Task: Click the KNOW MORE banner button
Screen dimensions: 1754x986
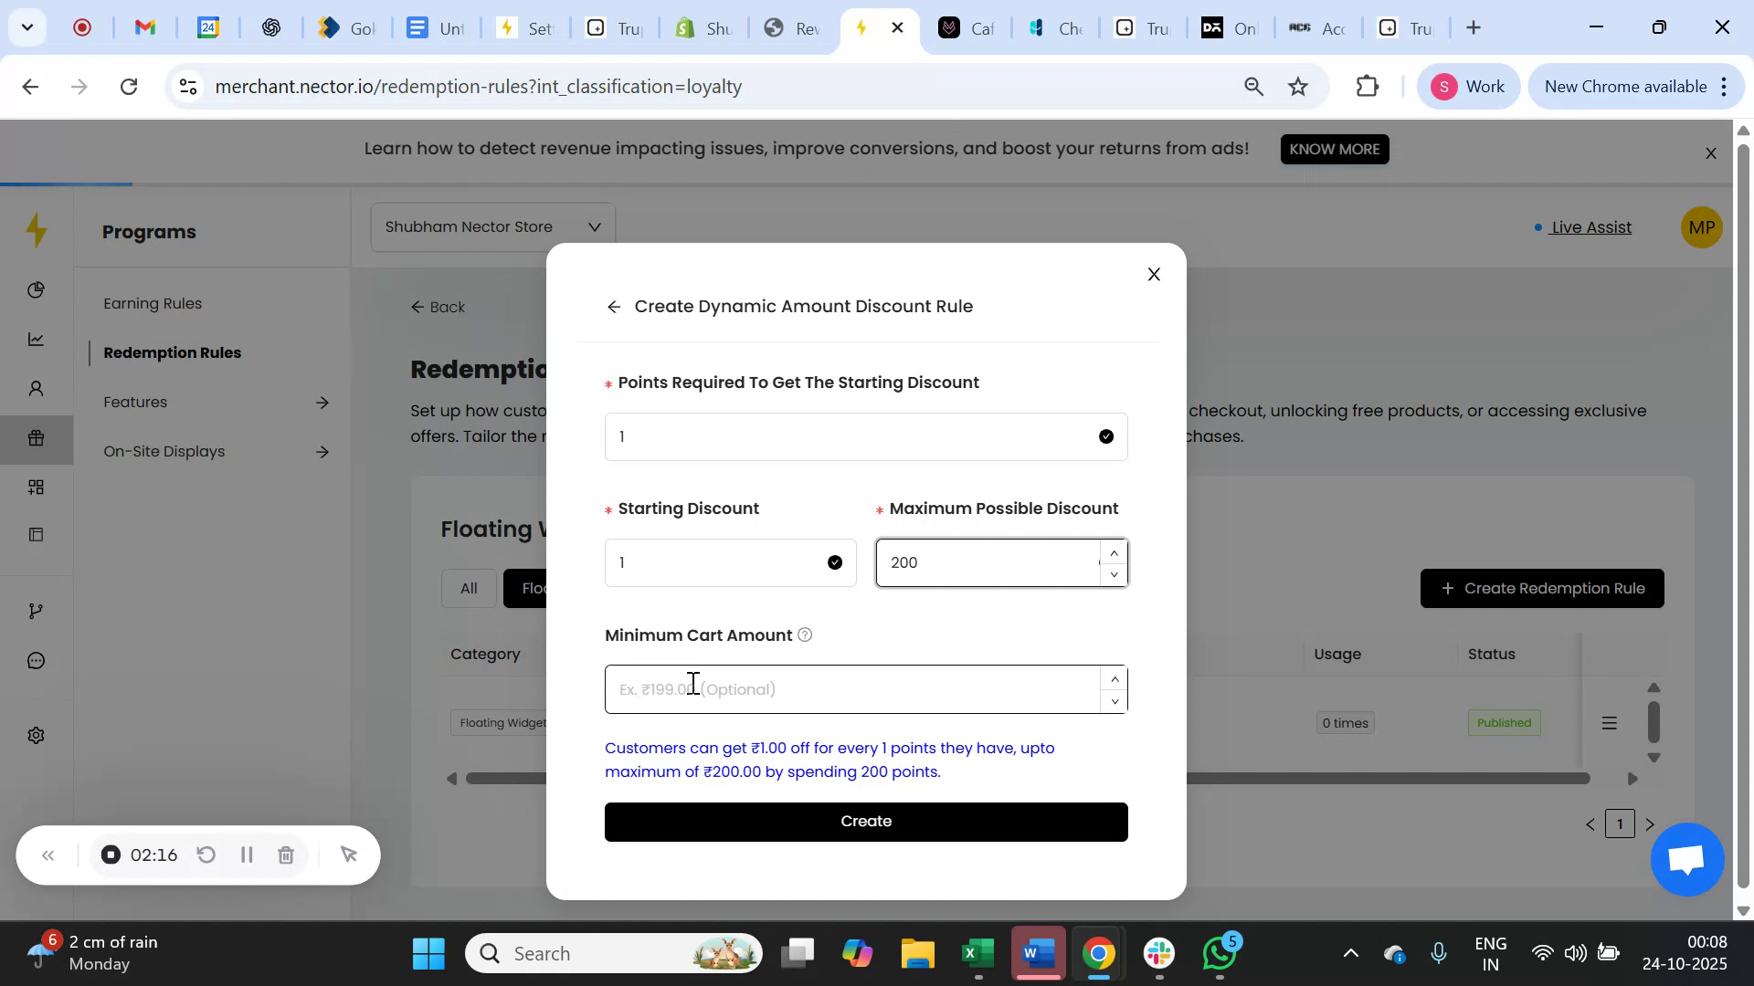Action: [x=1334, y=149]
